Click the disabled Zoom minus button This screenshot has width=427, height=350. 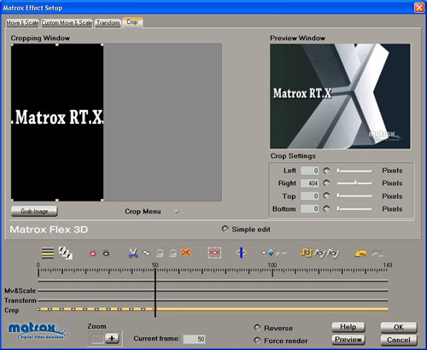click(x=97, y=338)
